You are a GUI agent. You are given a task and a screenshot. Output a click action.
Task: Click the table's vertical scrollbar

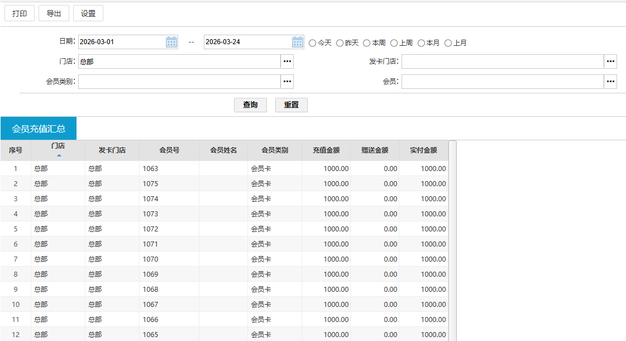453,240
